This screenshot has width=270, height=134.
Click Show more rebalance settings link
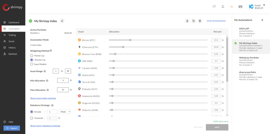click(45, 126)
